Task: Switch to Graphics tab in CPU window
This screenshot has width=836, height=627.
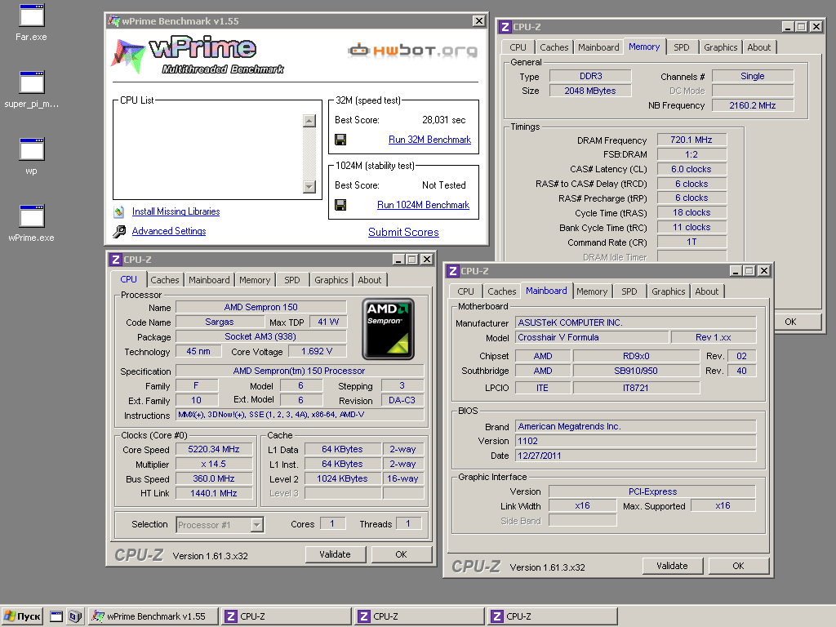Action: (331, 280)
